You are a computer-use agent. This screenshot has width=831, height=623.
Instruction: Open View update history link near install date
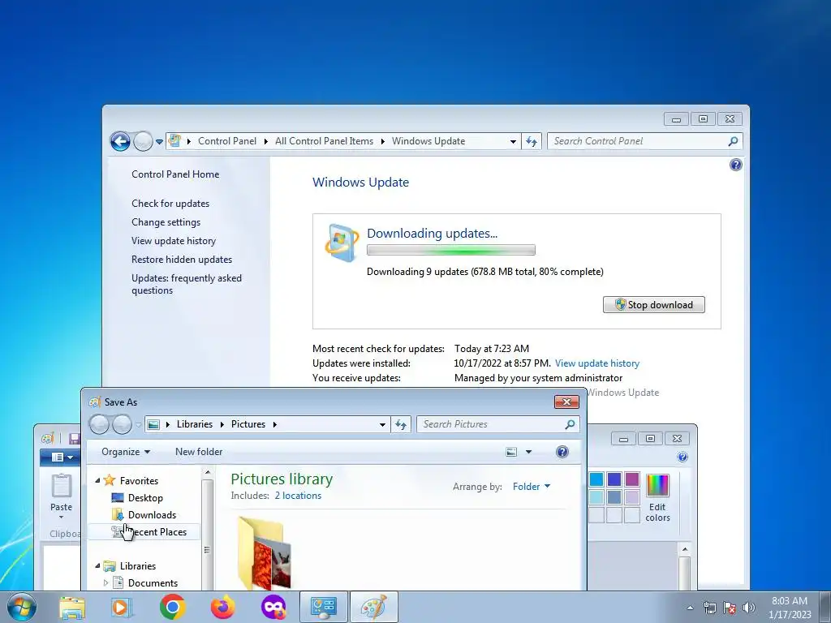(596, 363)
